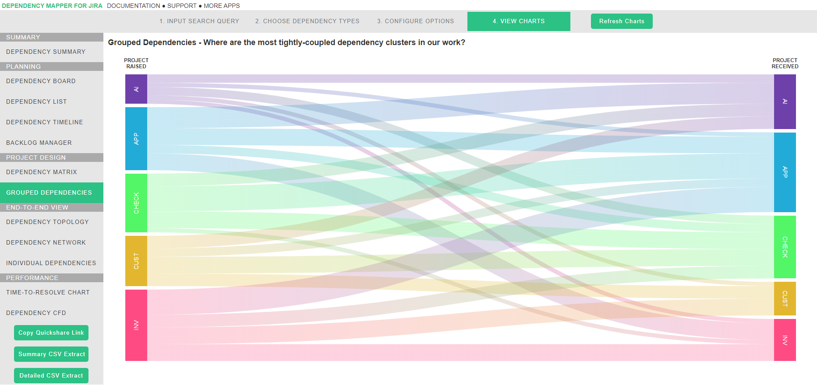Select the 4. View Charts tab
Screen dimensions: 817x385
(519, 21)
